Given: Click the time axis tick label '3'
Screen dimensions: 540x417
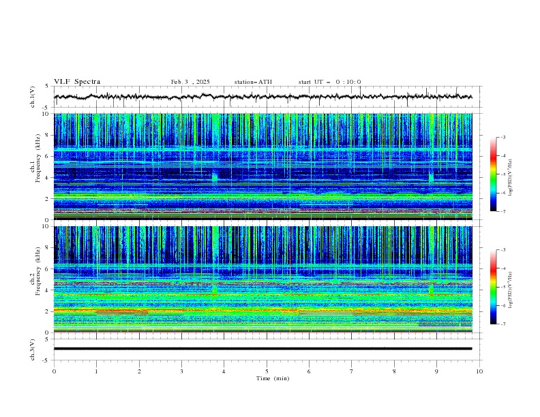Looking at the screenshot, I should [182, 371].
